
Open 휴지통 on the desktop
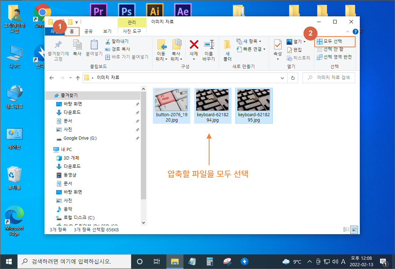14,178
